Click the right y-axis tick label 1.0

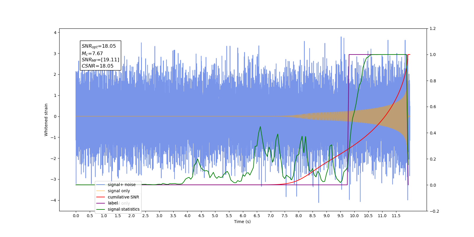point(433,55)
